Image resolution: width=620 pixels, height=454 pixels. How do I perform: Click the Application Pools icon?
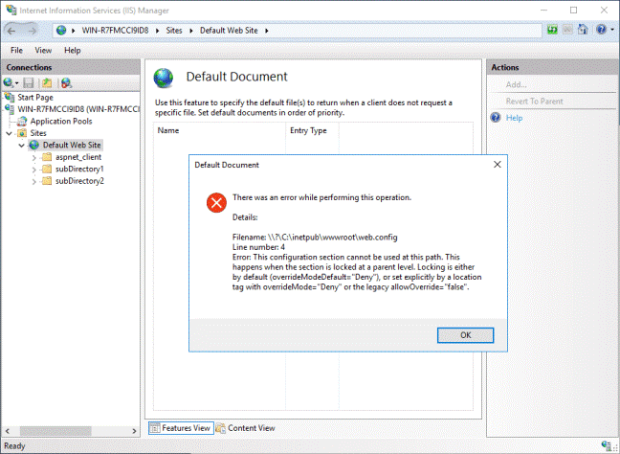(x=22, y=121)
